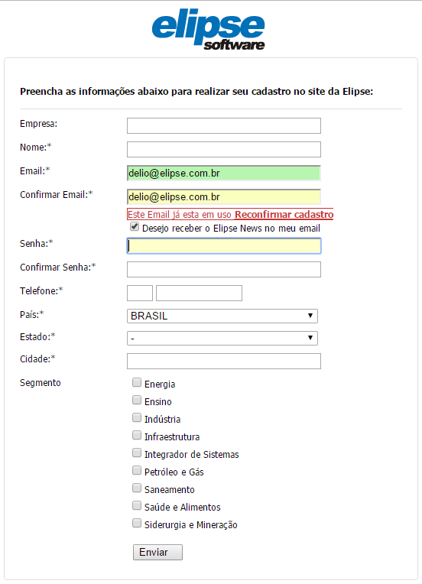
Task: Enable the Siderurgia e Mineração checkbox
Action: (x=137, y=523)
